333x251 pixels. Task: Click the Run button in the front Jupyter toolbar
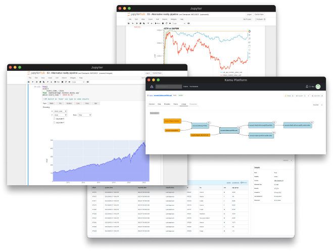pyautogui.click(x=57, y=82)
